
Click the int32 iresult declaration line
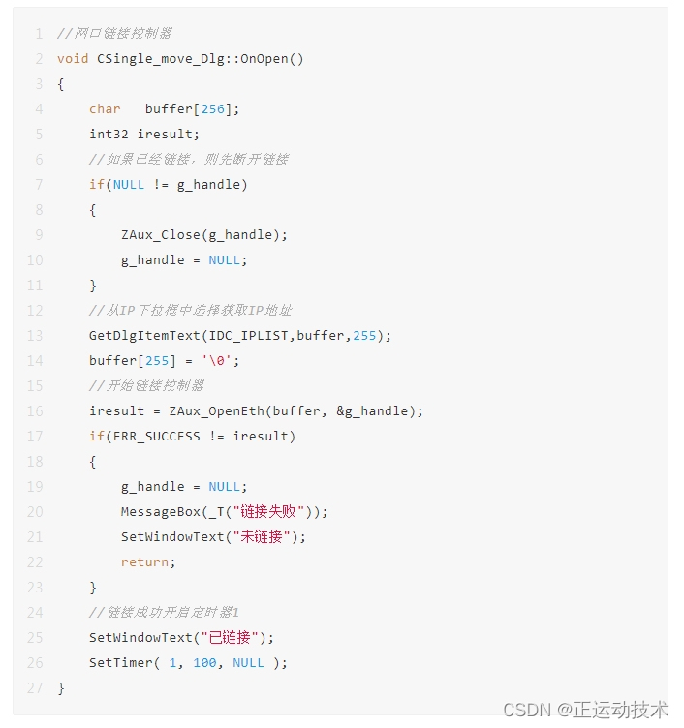click(144, 135)
